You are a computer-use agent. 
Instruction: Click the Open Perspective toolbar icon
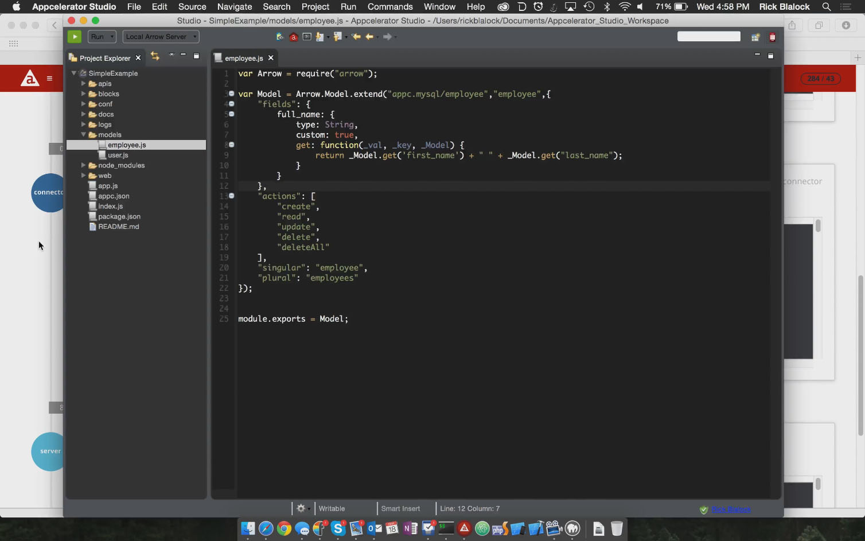[755, 37]
